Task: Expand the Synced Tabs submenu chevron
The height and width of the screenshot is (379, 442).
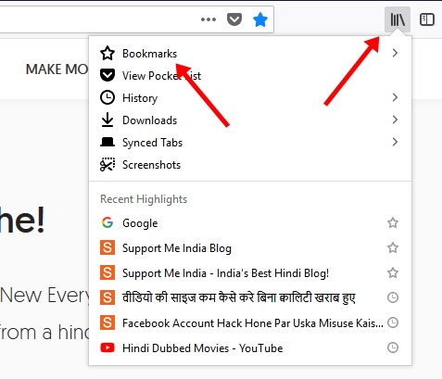Action: (395, 142)
